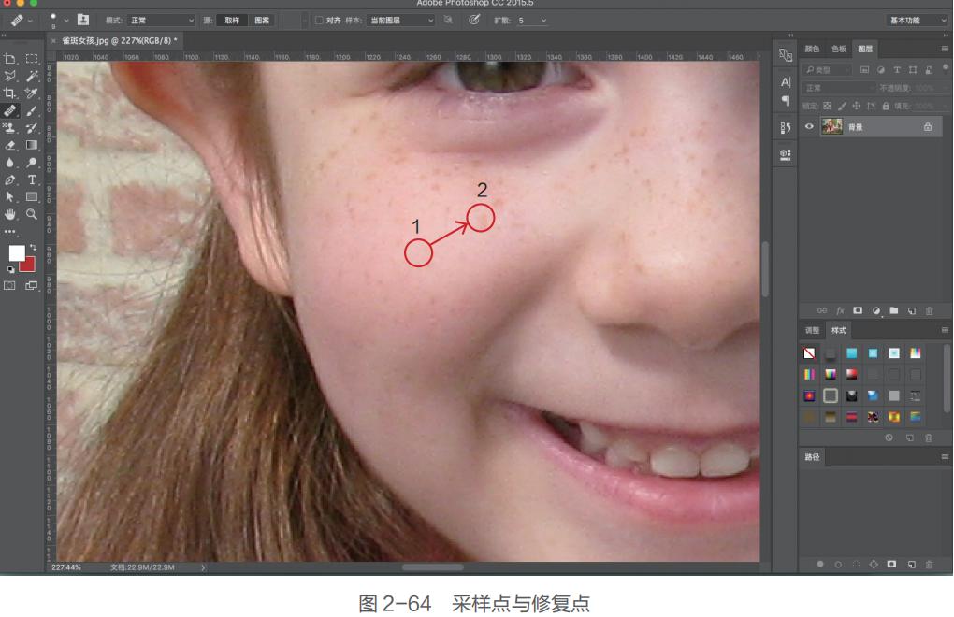Open the Clone Source panel from options bar

click(83, 20)
